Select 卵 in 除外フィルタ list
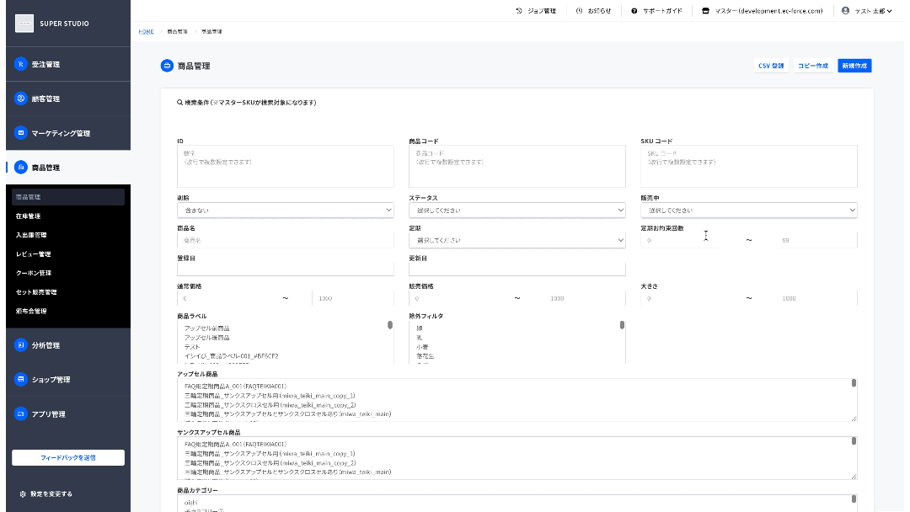Image resolution: width=910 pixels, height=512 pixels. click(420, 328)
